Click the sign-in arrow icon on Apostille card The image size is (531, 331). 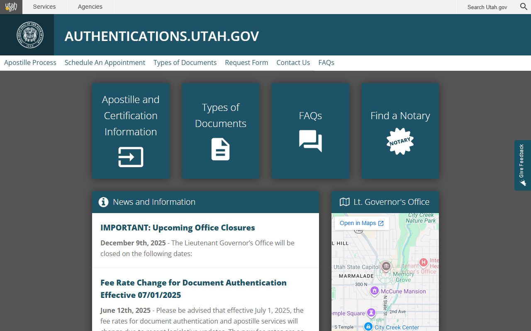131,157
